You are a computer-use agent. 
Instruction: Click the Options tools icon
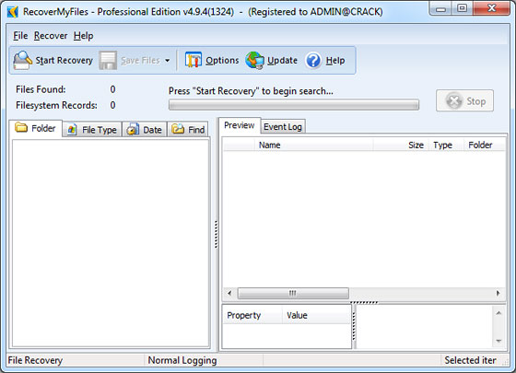tap(193, 60)
